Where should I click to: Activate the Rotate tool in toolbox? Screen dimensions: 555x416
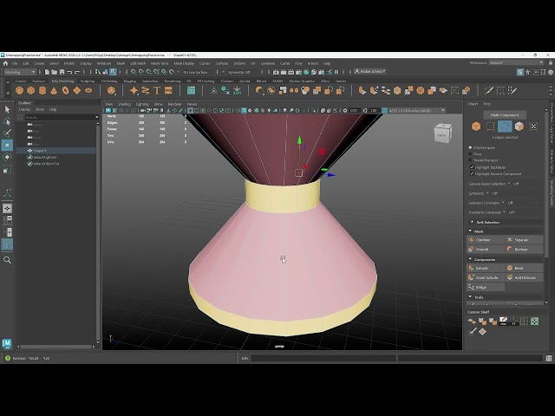(7, 157)
